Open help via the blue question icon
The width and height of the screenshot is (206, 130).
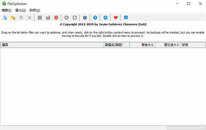[95, 17]
